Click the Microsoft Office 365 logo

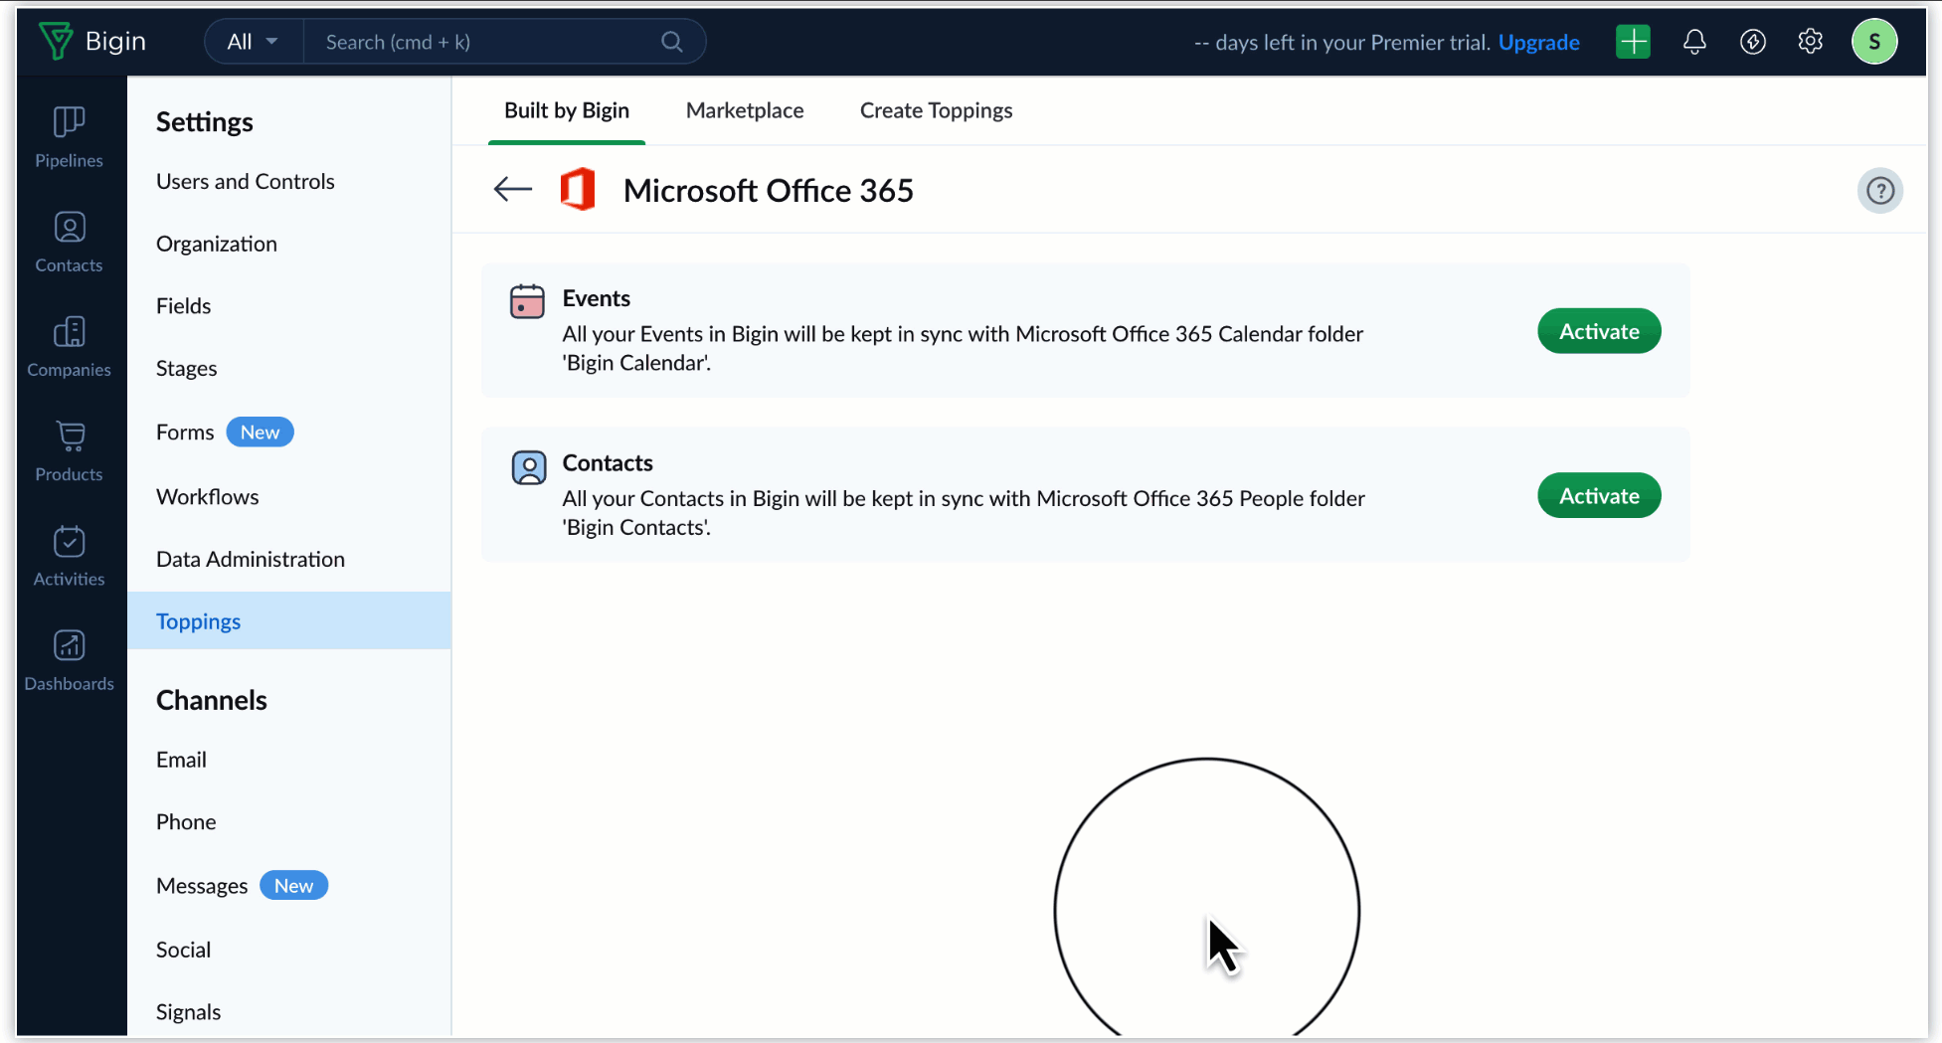pyautogui.click(x=578, y=189)
